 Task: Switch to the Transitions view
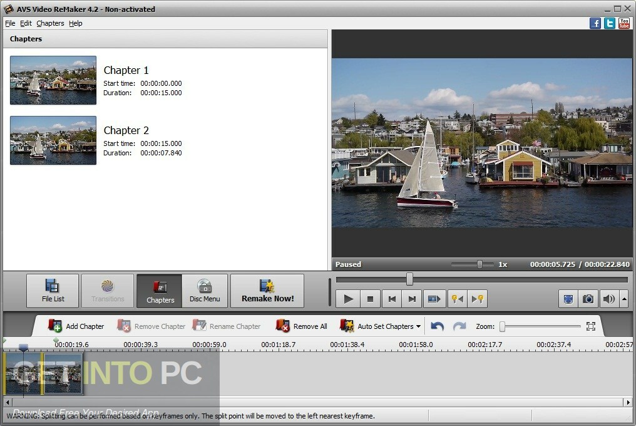click(x=108, y=291)
